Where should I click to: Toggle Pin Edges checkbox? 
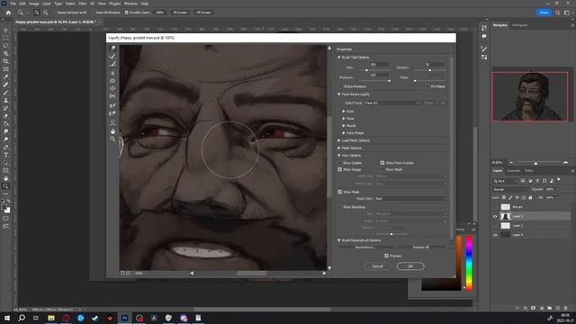pos(428,86)
